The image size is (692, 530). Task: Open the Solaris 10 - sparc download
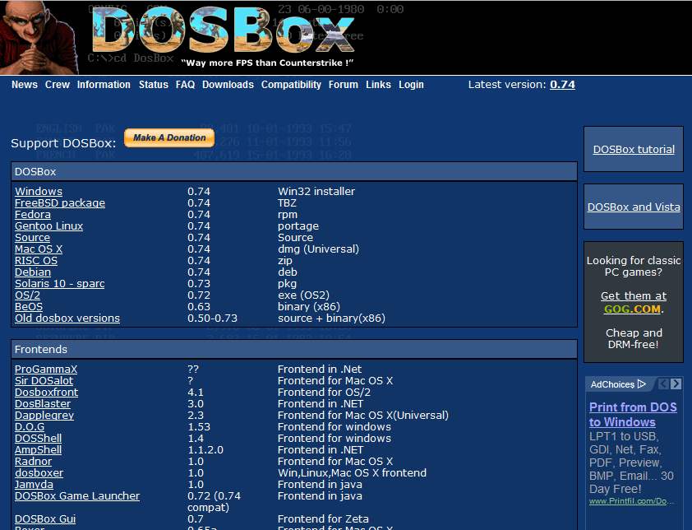[59, 283]
